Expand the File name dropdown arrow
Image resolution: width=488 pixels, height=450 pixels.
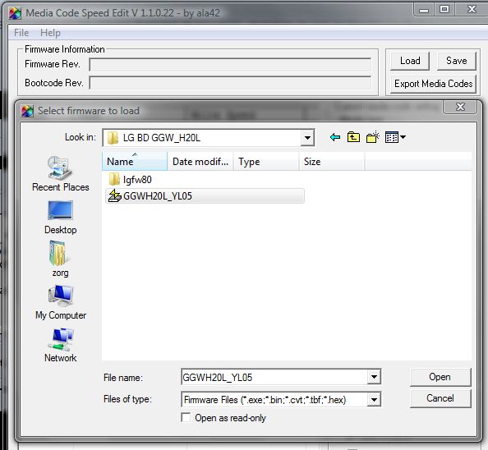point(374,377)
